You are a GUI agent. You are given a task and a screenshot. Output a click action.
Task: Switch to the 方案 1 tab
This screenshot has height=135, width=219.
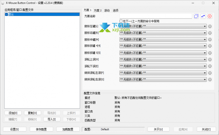[x=88, y=10]
